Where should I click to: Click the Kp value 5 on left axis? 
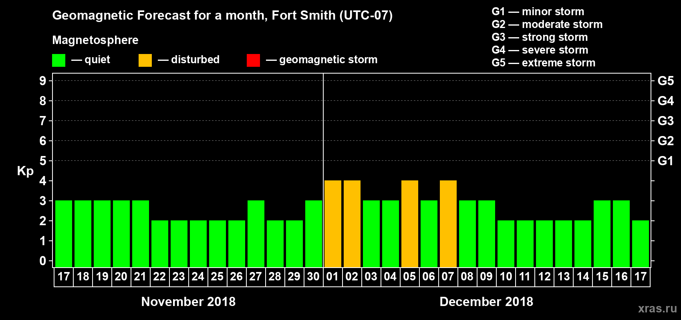(x=43, y=161)
